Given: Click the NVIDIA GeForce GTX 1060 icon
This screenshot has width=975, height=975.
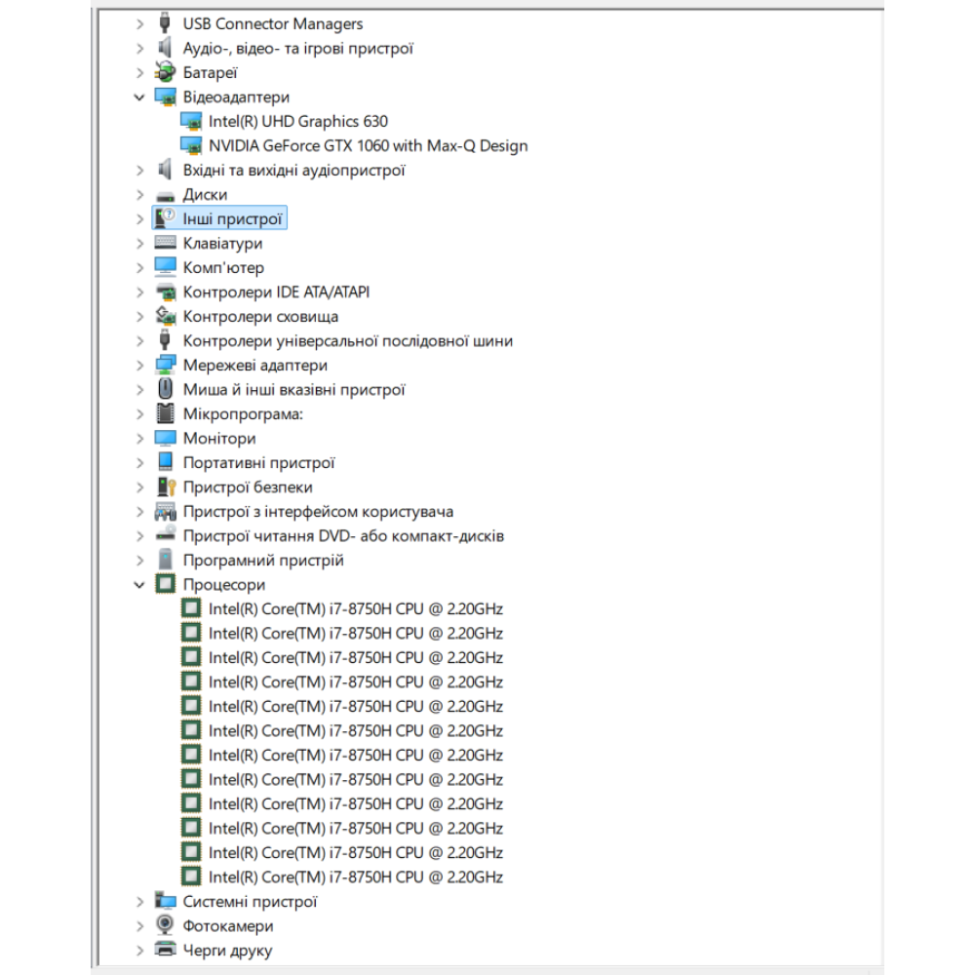Looking at the screenshot, I should [x=191, y=145].
